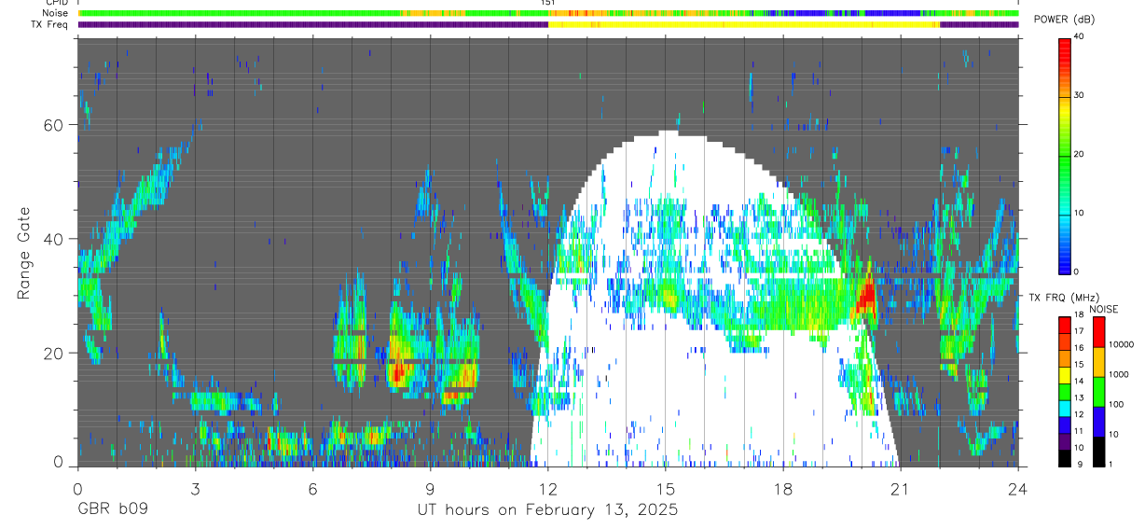The width and height of the screenshot is (1145, 529).
Task: Click the Range Gate axis label
Action: pyautogui.click(x=24, y=252)
